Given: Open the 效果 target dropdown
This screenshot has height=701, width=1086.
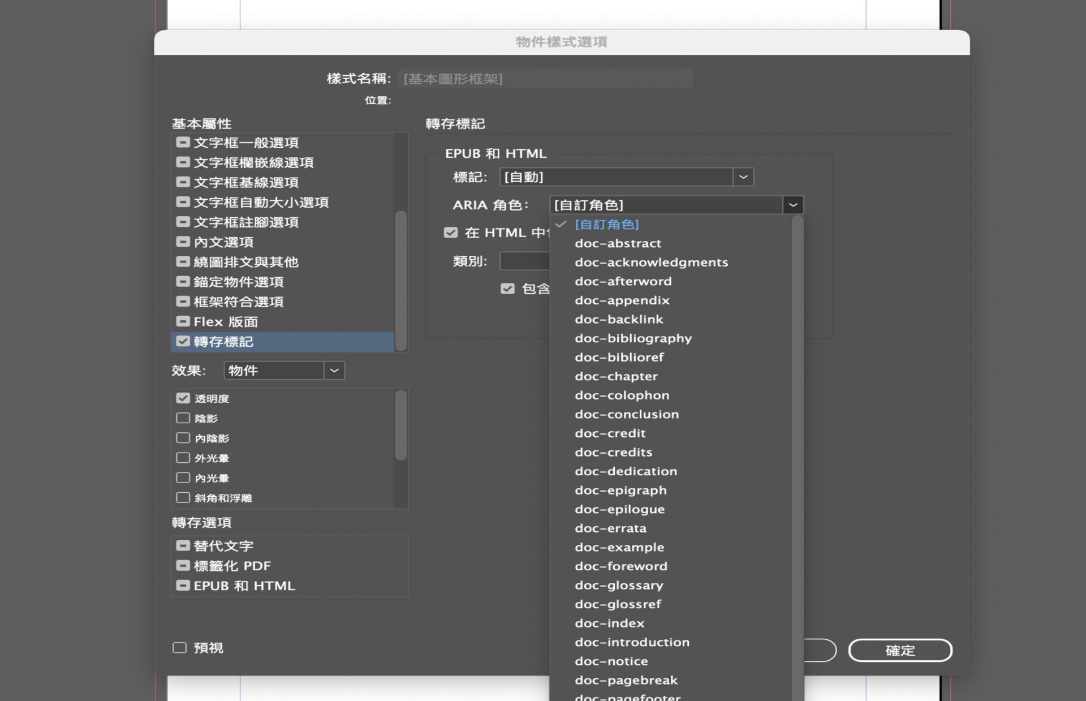Looking at the screenshot, I should (x=334, y=371).
